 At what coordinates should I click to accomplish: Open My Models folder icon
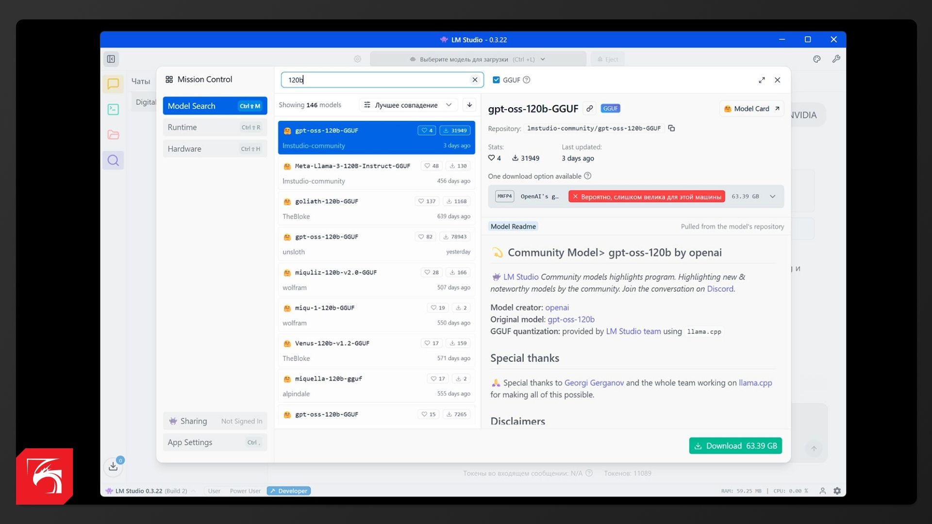pos(113,135)
